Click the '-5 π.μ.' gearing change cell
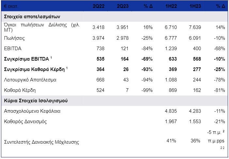The width and height of the screenshot is (229, 159). pos(215,132)
